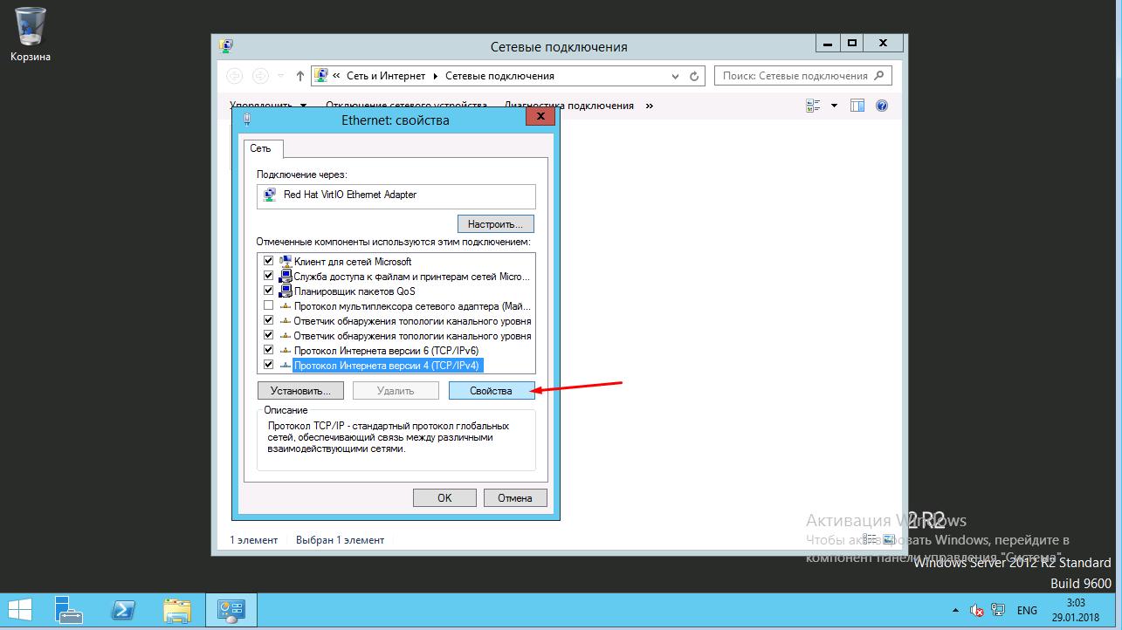Click the Ethernet properties dialog title icon
The width and height of the screenshot is (1122, 630).
246,119
